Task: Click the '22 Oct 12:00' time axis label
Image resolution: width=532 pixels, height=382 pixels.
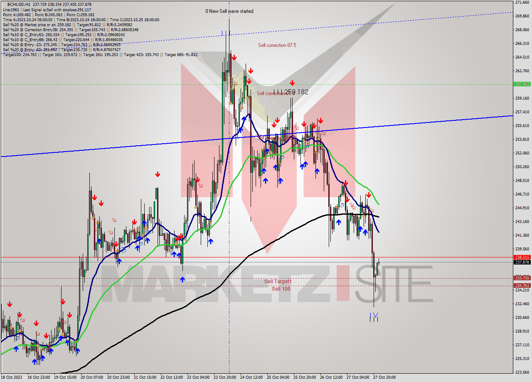Action: point(172,377)
